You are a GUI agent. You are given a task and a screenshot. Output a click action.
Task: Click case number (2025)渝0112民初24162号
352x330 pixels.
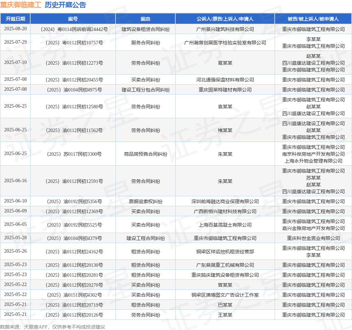pyautogui.click(x=73, y=252)
